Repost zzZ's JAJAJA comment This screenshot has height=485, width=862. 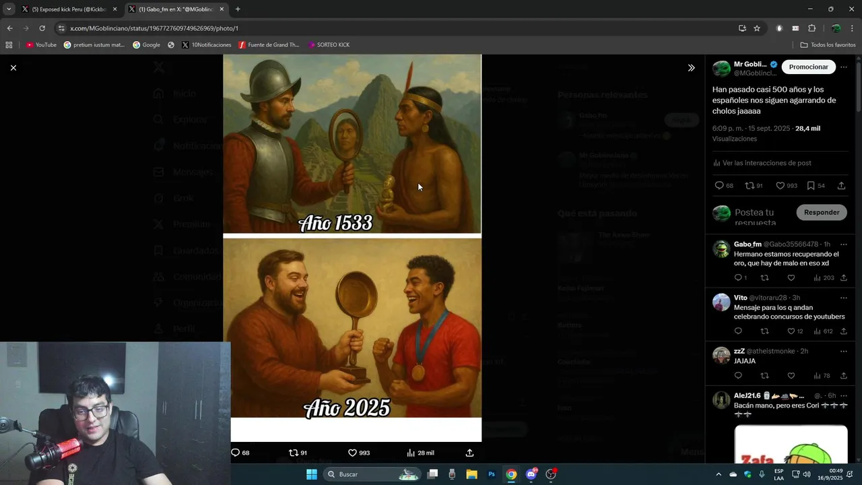tap(764, 375)
